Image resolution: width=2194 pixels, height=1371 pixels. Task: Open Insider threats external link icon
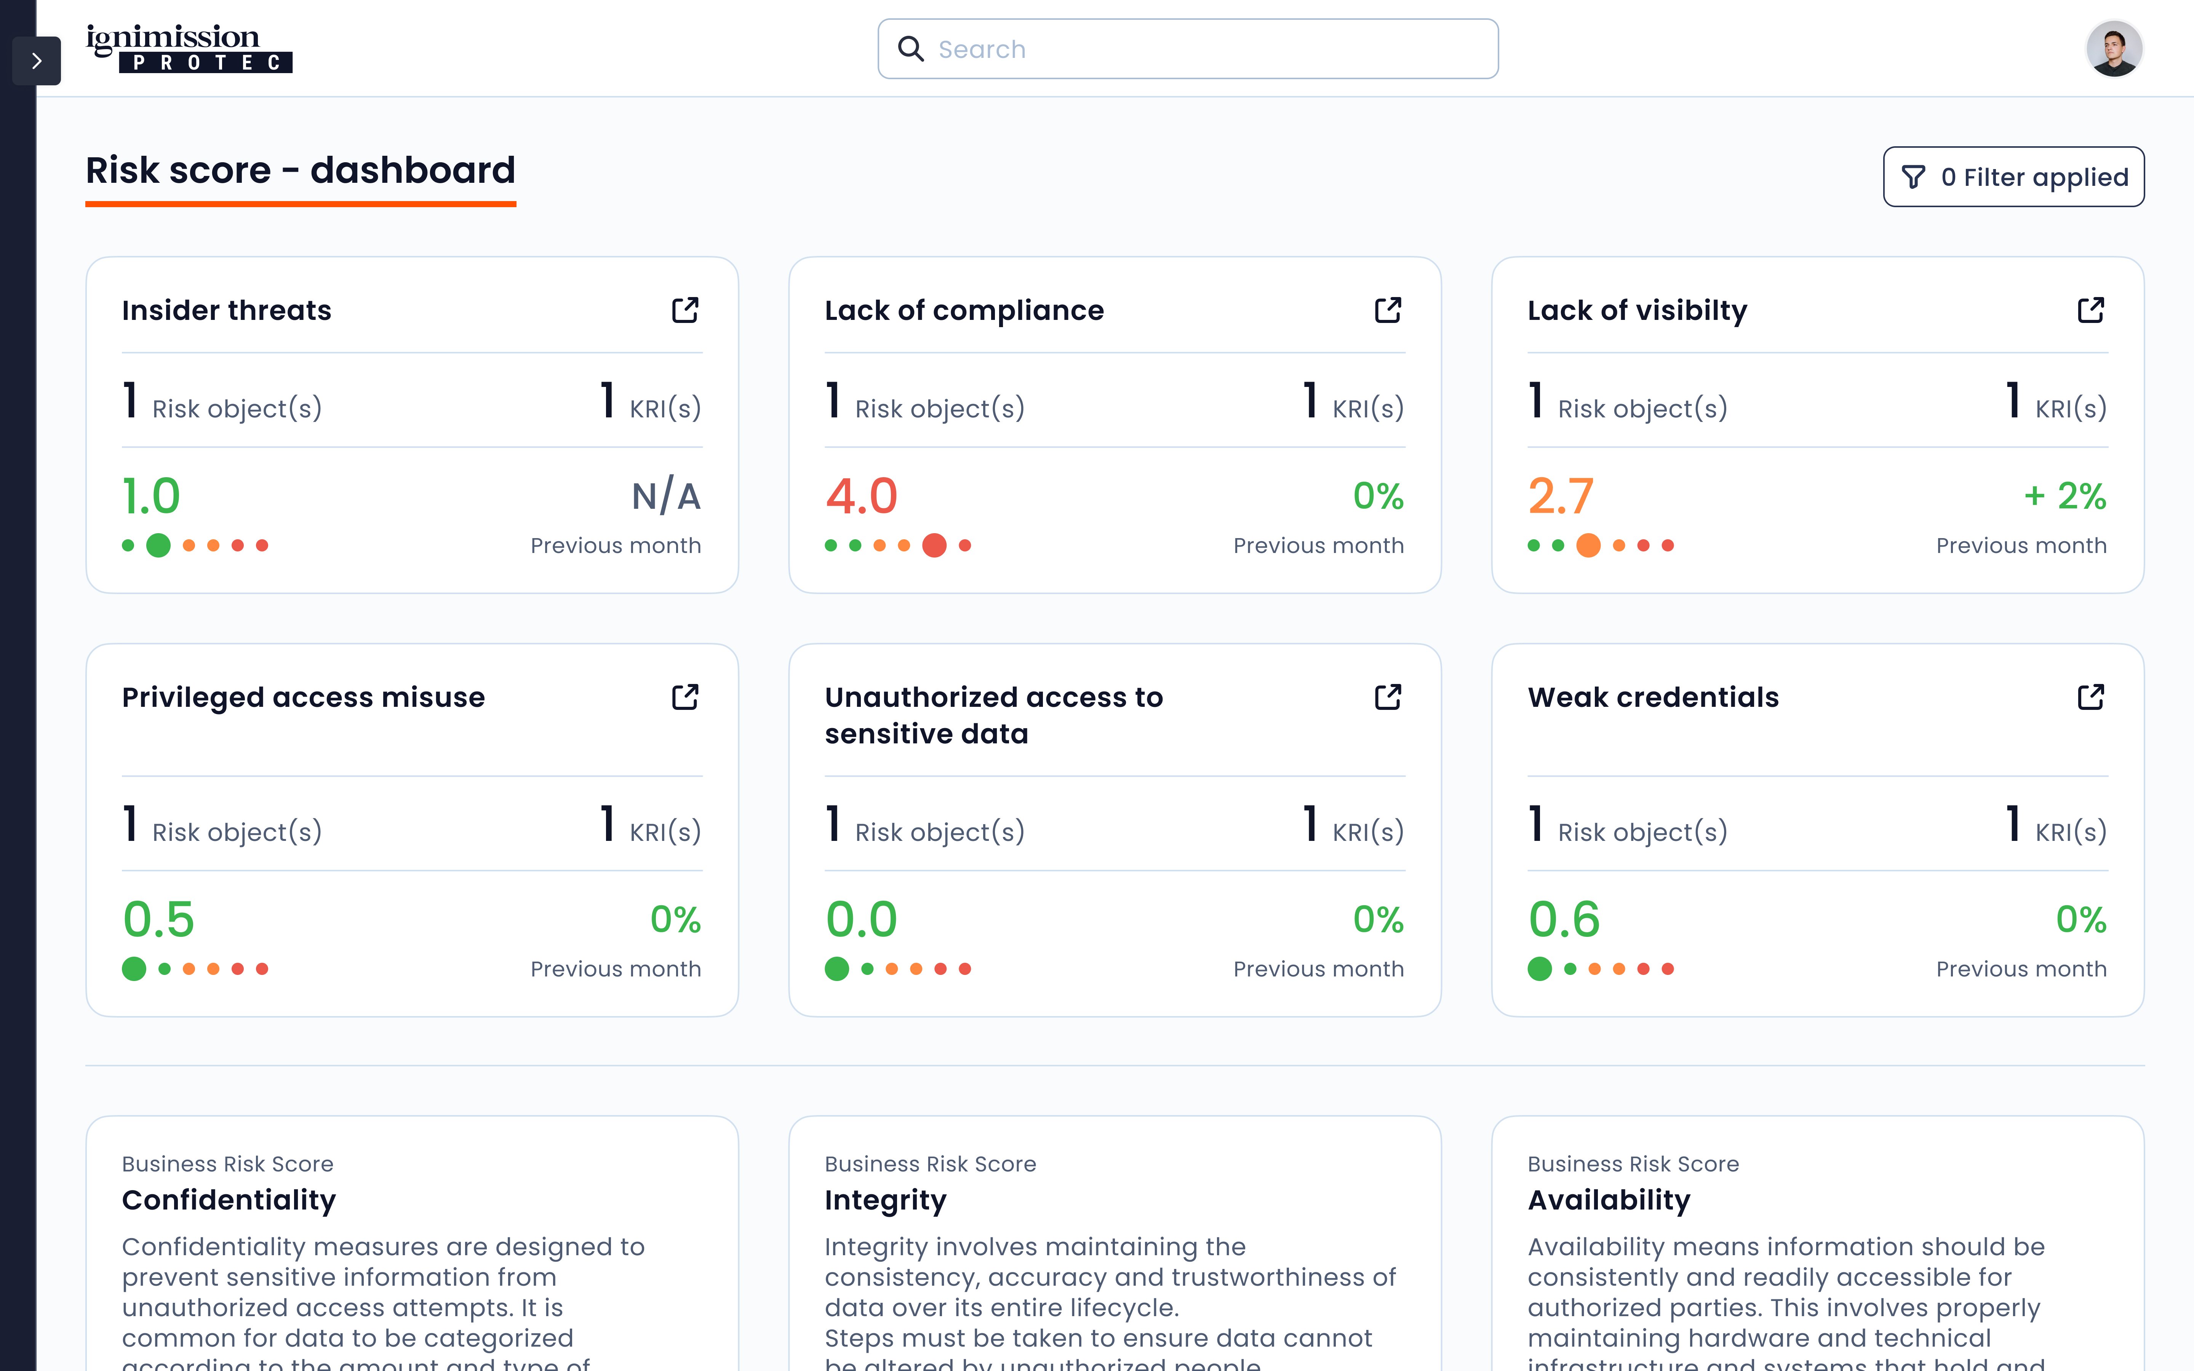click(684, 310)
